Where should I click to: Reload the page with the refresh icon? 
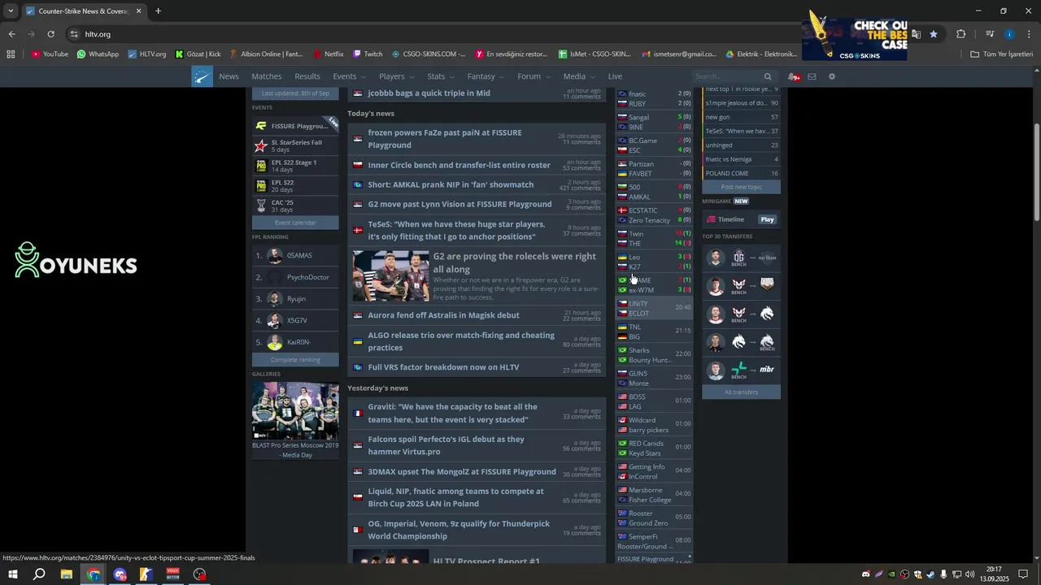click(50, 34)
